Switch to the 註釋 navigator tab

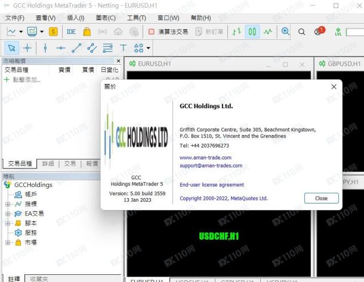coord(14,279)
